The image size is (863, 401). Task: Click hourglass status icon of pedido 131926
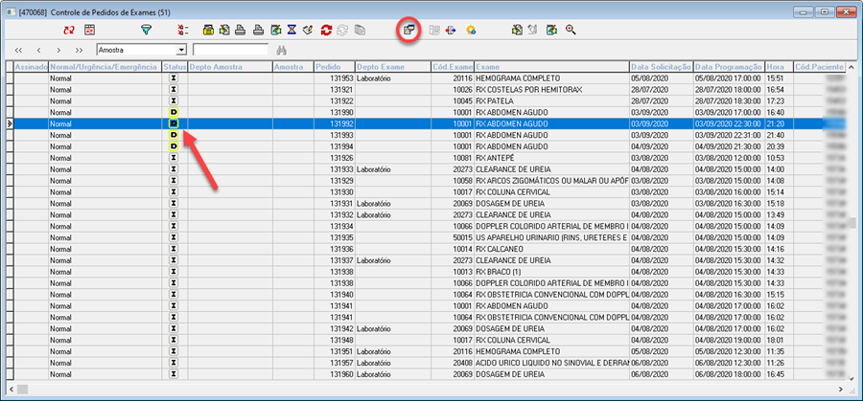click(174, 158)
